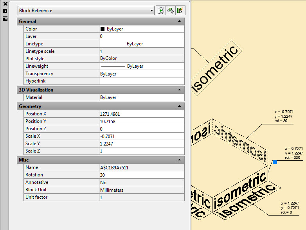The image size is (306, 230).
Task: Click the empty Hyperlink value field
Action: coord(142,81)
